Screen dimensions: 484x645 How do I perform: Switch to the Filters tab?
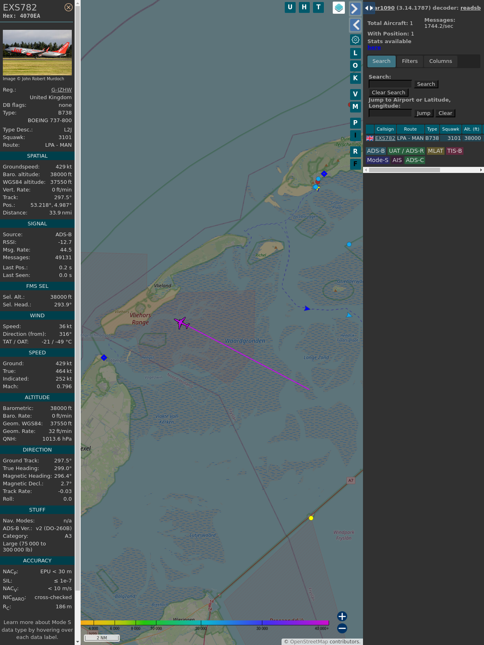(410, 61)
